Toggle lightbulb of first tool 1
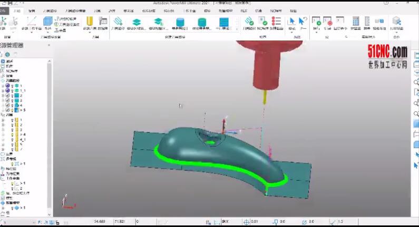Screen dimensions: 419x227 pyautogui.click(x=11, y=120)
